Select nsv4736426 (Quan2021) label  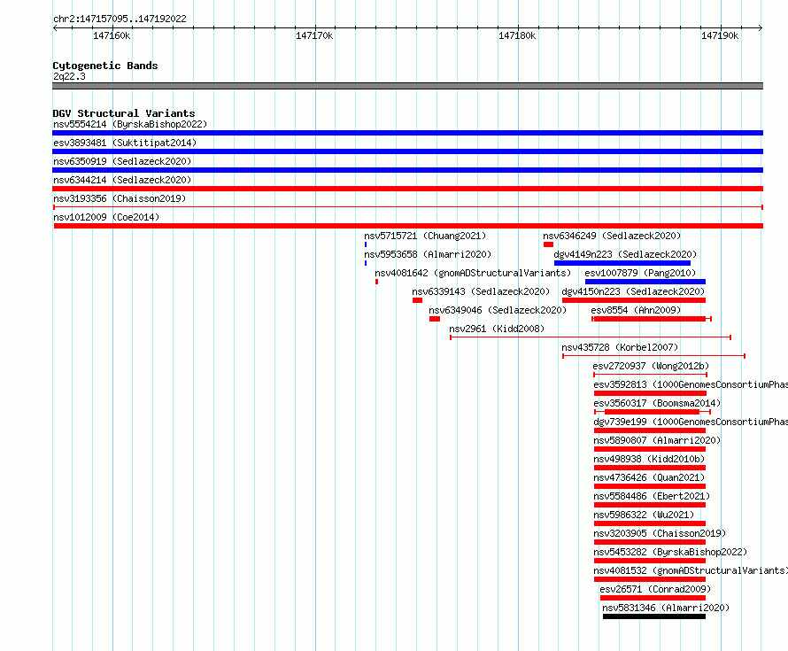tap(649, 477)
